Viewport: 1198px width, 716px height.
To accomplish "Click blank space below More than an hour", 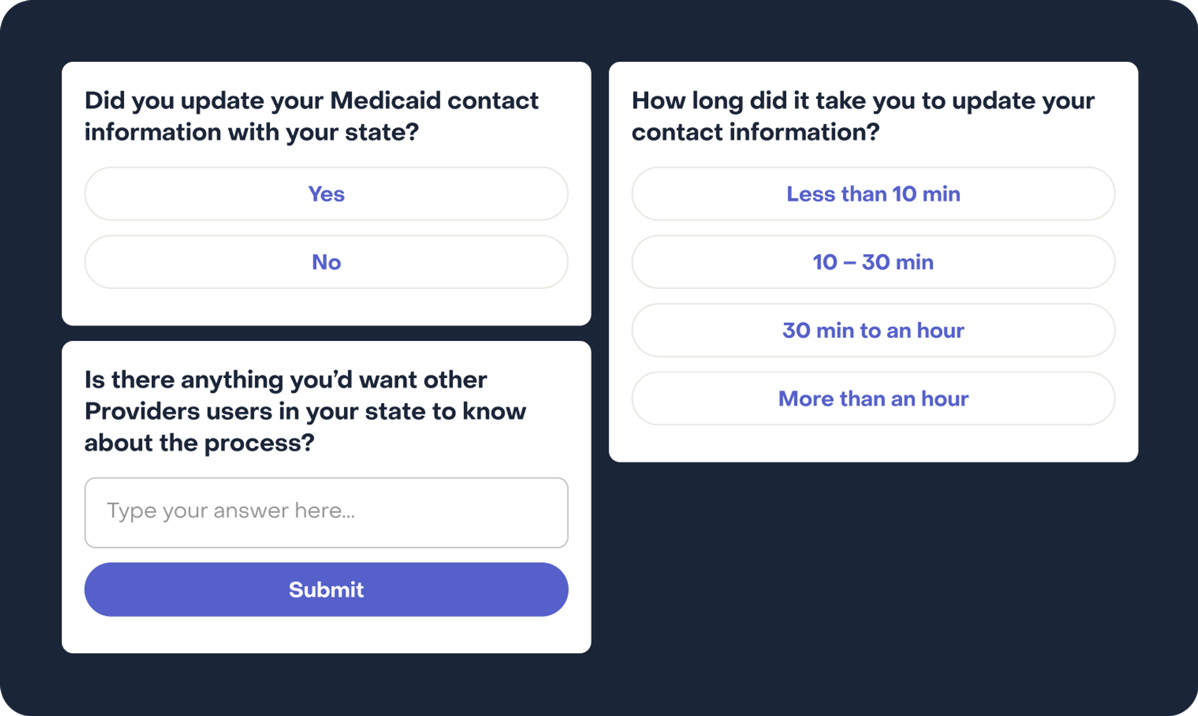I will tap(873, 443).
